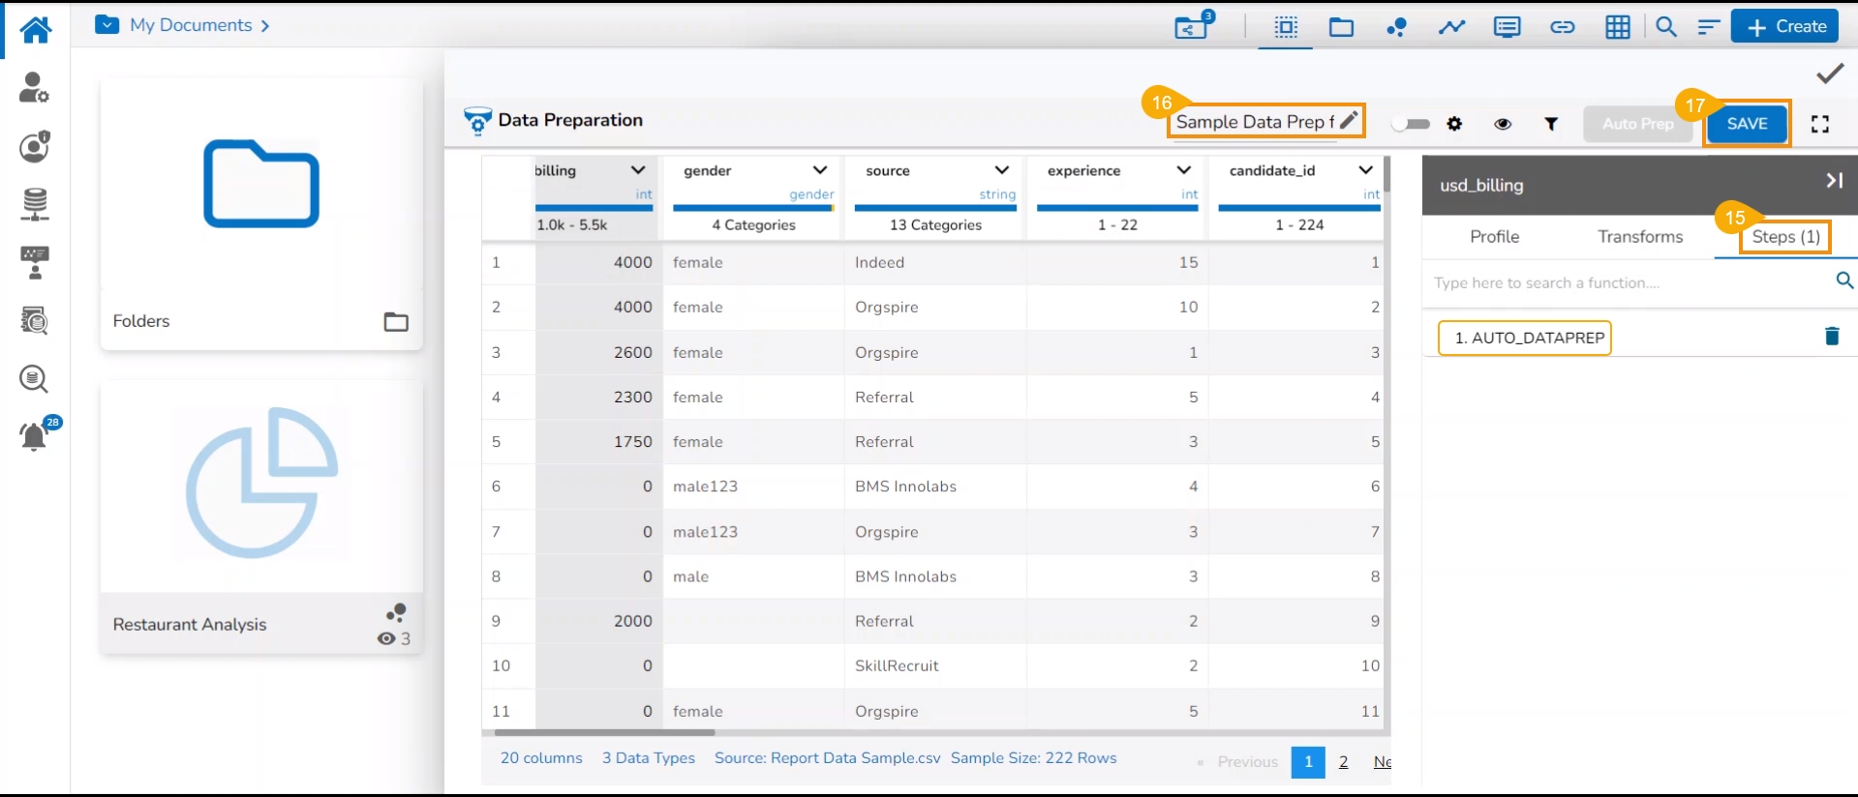Click the Create button

click(x=1785, y=27)
